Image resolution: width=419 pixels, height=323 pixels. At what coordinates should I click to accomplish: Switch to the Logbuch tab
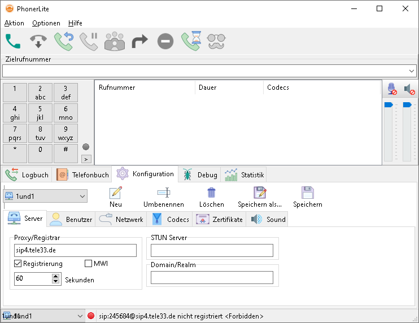coord(27,175)
